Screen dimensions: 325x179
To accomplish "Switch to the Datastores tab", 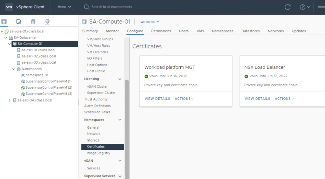I will click(x=250, y=31).
